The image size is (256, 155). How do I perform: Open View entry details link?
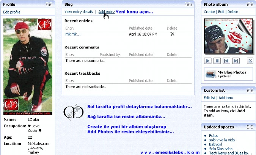pos(79,12)
